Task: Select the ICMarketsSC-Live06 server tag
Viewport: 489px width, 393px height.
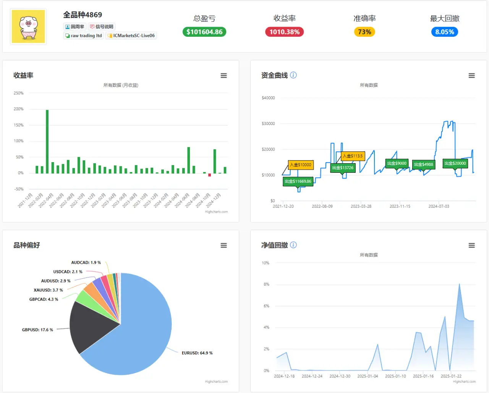Action: tap(131, 36)
